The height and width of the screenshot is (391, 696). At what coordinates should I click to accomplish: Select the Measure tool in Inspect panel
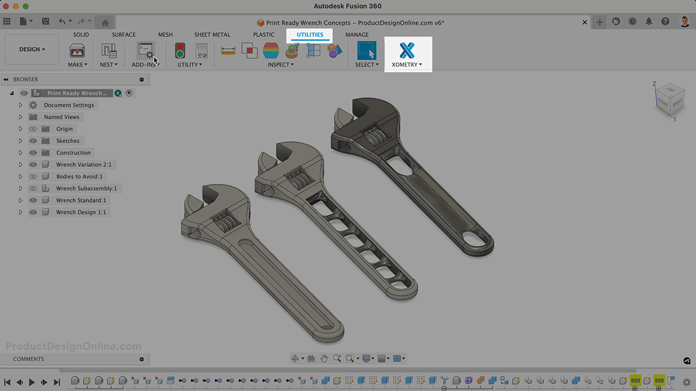coord(228,50)
